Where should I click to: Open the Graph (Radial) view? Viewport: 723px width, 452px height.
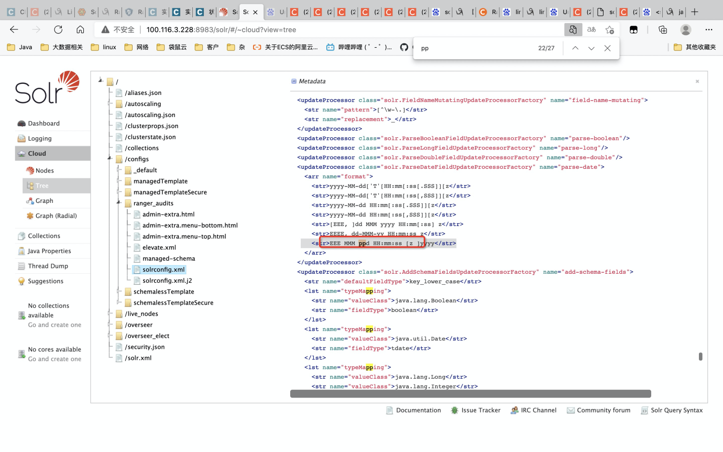coord(56,215)
